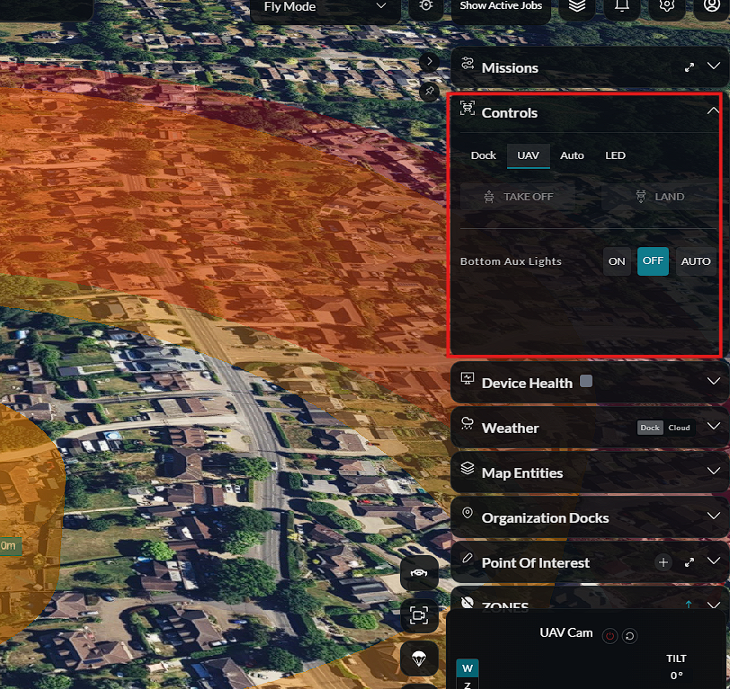Expand the Device Health section chevron
The image size is (730, 689).
coord(713,382)
